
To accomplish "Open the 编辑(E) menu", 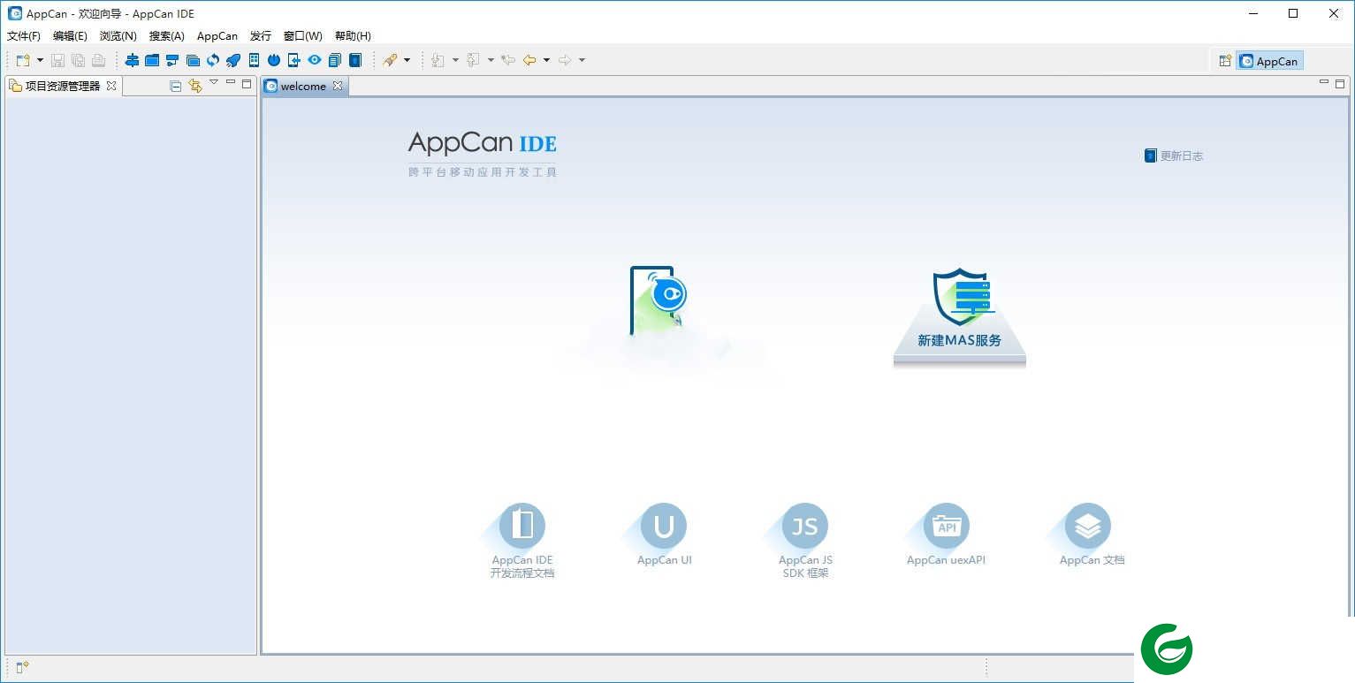I will coord(70,36).
